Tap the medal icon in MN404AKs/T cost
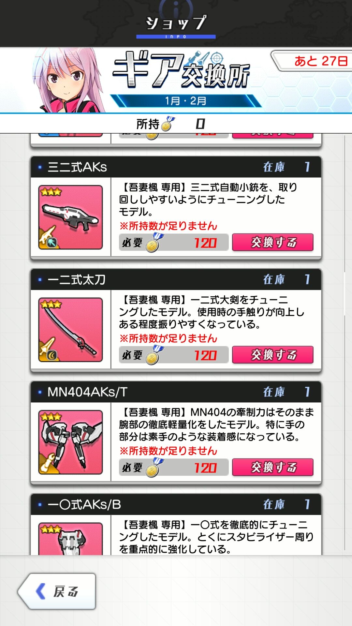This screenshot has height=626, width=352. click(x=154, y=468)
